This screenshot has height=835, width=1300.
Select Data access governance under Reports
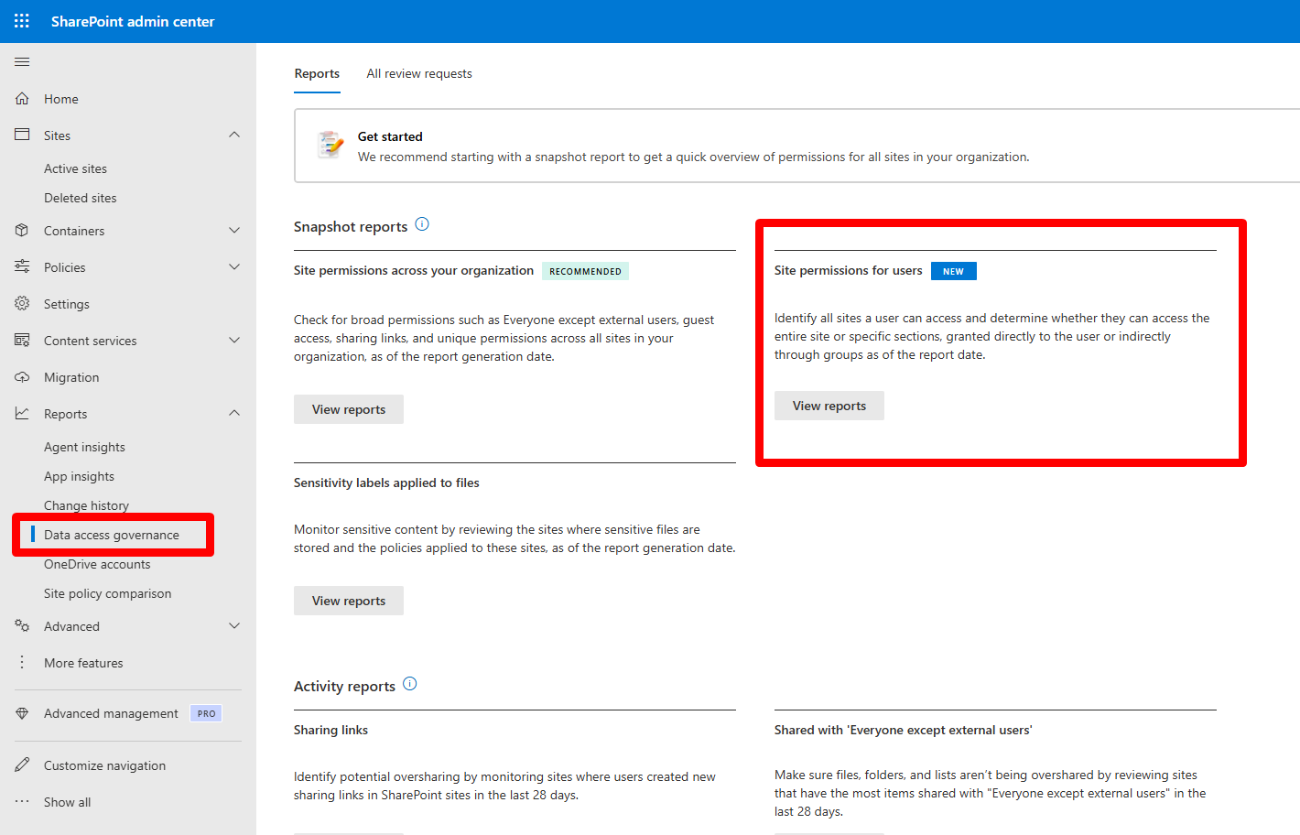pos(113,534)
